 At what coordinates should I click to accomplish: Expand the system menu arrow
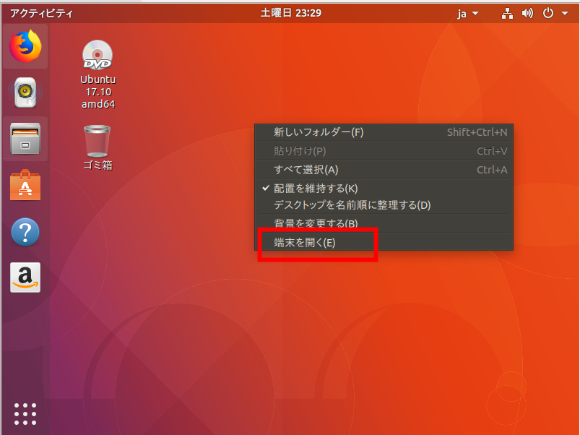tap(565, 14)
